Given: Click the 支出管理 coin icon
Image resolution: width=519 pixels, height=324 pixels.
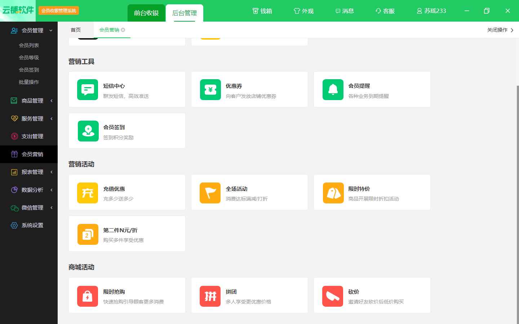Looking at the screenshot, I should tap(14, 136).
